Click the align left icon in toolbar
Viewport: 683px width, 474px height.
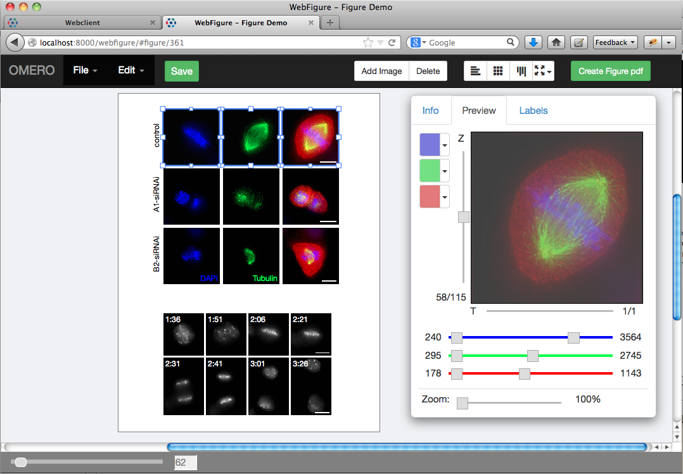click(x=475, y=71)
